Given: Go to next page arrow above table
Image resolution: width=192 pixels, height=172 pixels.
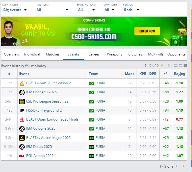Looking at the screenshot, I should pyautogui.click(x=169, y=65).
